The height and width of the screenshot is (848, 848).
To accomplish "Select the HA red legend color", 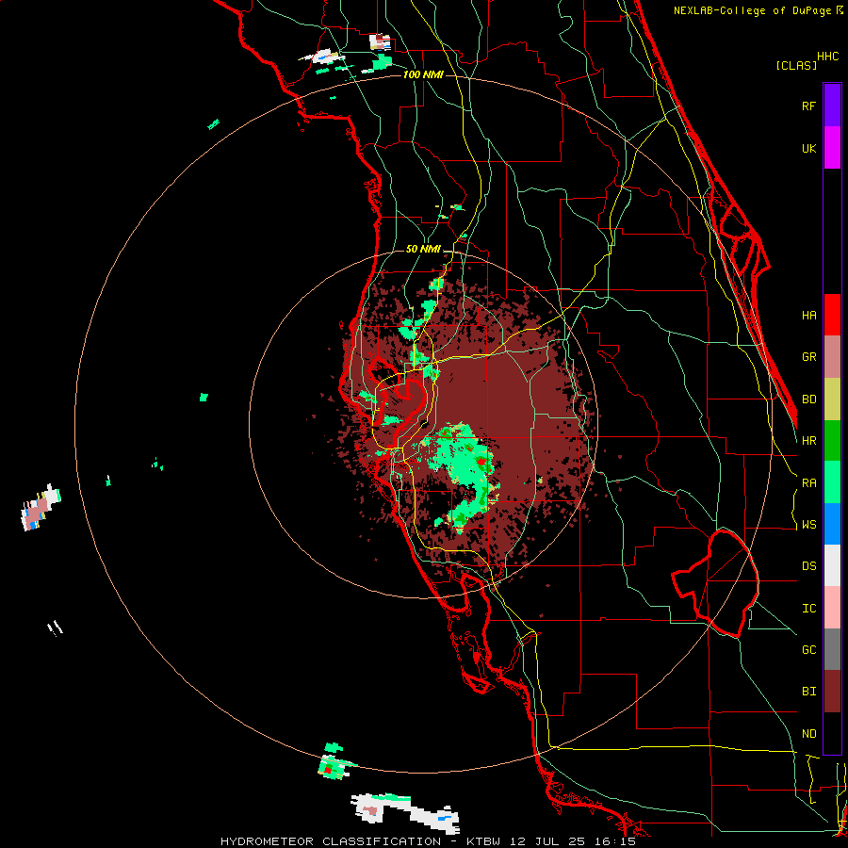I will (x=832, y=315).
